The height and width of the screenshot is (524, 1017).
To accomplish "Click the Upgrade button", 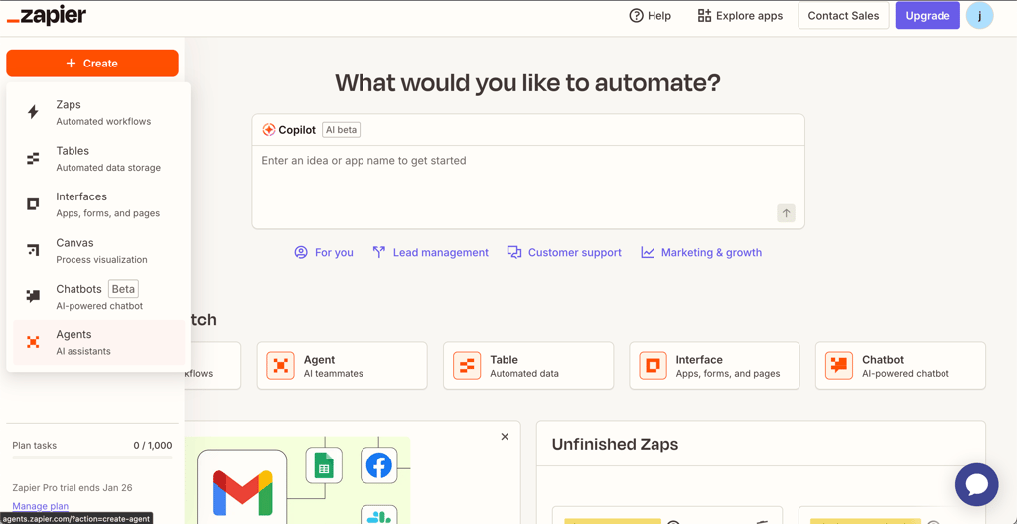I will (x=928, y=16).
